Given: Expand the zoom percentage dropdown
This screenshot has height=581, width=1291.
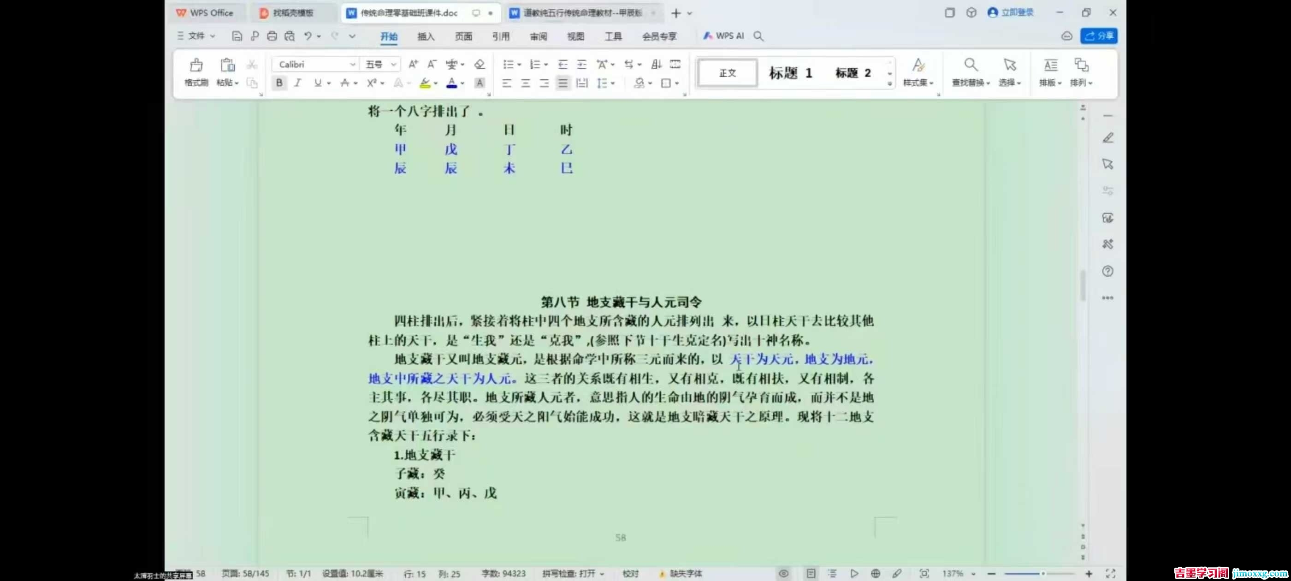Looking at the screenshot, I should tap(973, 574).
